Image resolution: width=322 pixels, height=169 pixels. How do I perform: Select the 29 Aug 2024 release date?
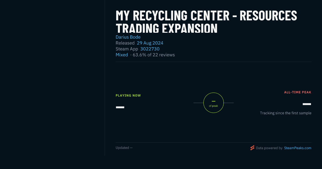click(x=150, y=43)
